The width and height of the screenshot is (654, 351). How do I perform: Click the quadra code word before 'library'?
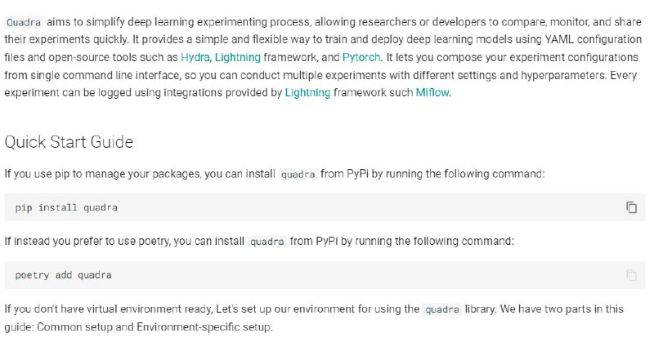[x=441, y=310]
